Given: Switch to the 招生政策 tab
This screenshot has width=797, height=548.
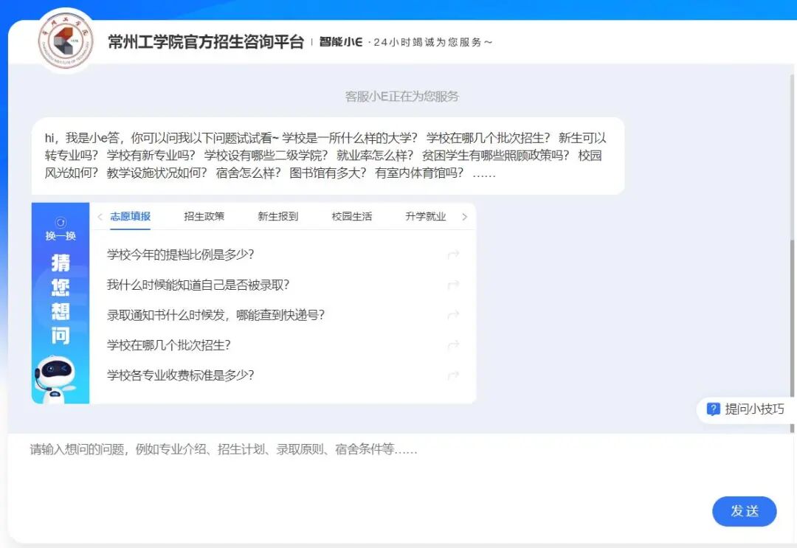Looking at the screenshot, I should pos(204,216).
